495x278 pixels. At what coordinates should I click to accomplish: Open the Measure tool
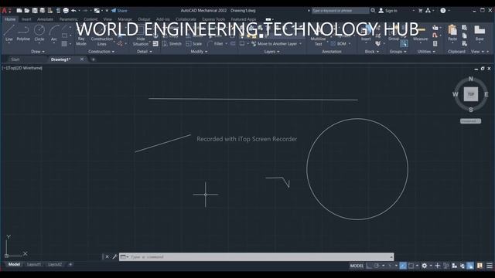[421, 34]
